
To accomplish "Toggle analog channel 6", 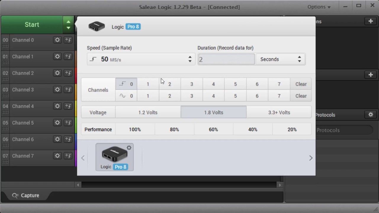I will [x=257, y=96].
